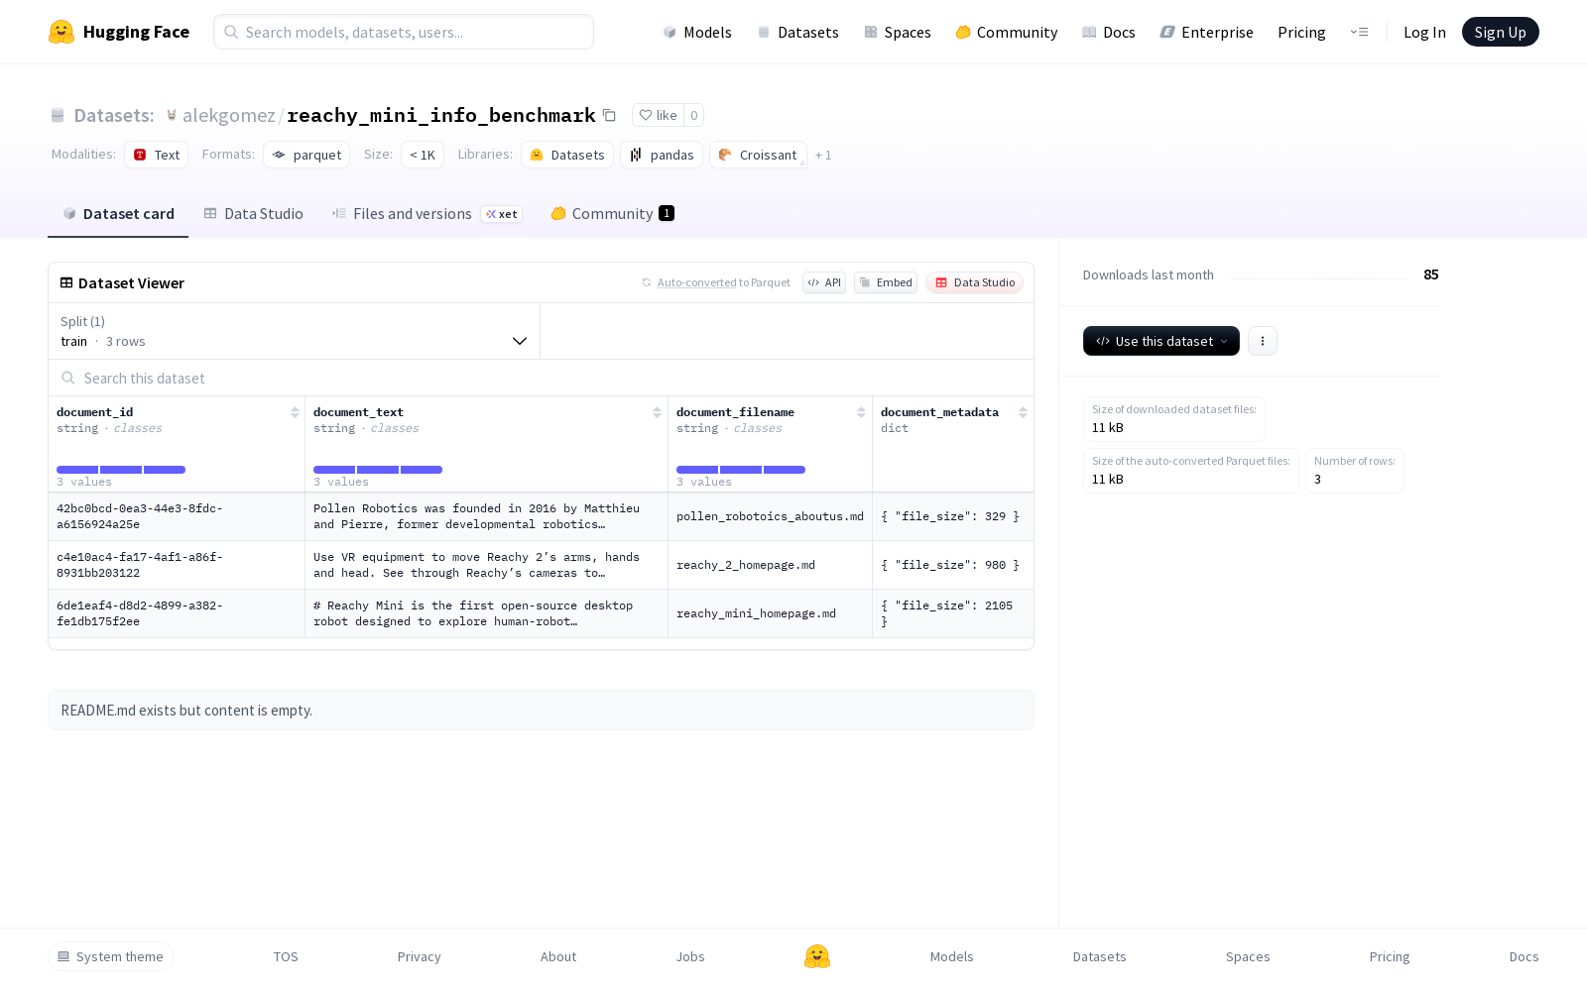Select the Pollen Robotics document text cell

pyautogui.click(x=486, y=516)
